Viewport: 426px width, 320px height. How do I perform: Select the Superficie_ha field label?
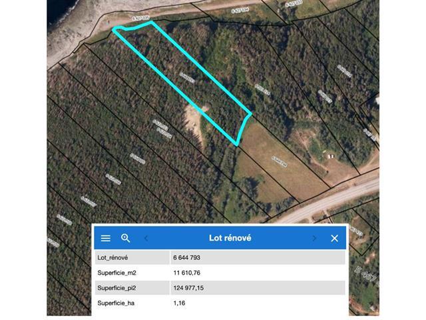(x=116, y=303)
